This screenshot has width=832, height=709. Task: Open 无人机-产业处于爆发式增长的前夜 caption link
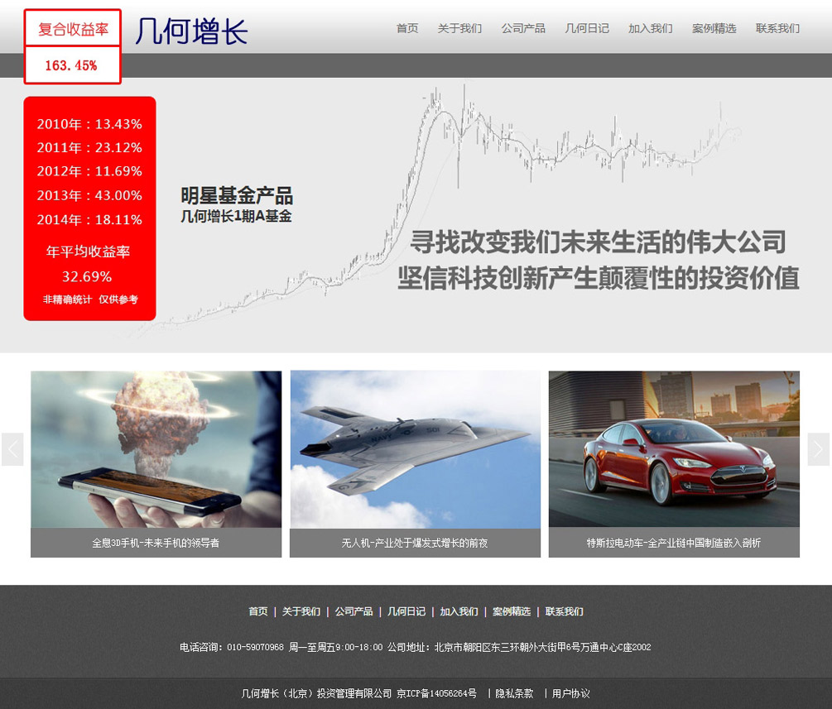tap(415, 543)
